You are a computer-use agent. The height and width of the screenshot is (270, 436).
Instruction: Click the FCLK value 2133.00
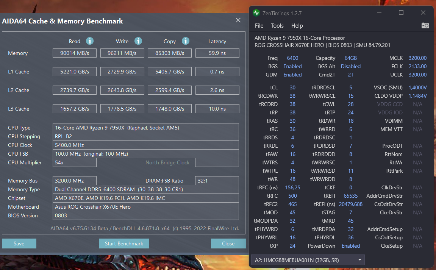(417, 66)
